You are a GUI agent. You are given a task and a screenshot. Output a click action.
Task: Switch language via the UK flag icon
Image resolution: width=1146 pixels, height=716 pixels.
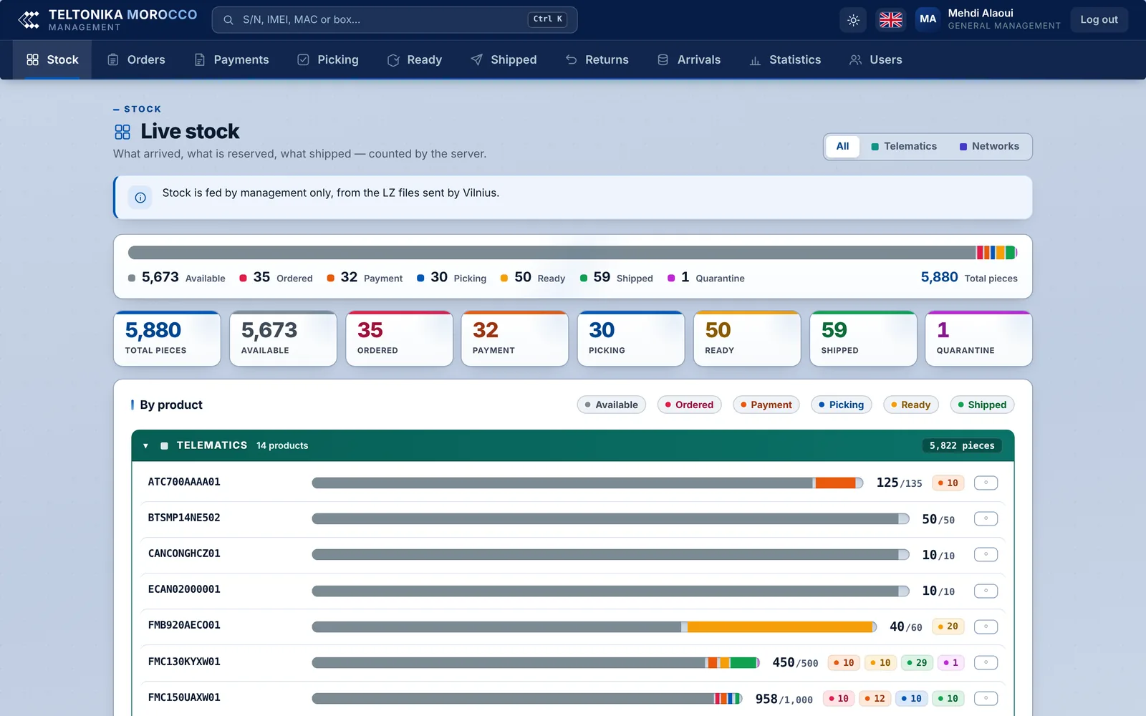(x=890, y=20)
